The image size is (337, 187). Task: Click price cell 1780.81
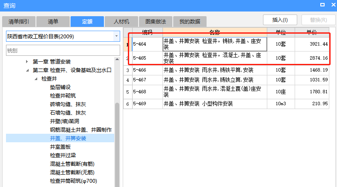coord(312,92)
